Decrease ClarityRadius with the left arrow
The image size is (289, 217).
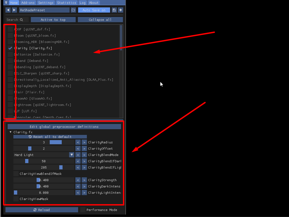click(x=78, y=142)
